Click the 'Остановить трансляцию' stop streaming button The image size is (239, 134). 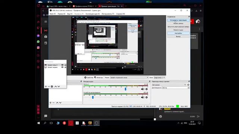click(x=179, y=20)
